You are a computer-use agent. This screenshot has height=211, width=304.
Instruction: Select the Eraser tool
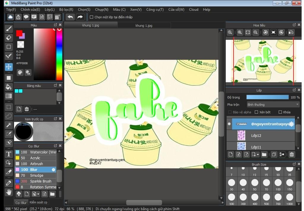click(x=9, y=38)
